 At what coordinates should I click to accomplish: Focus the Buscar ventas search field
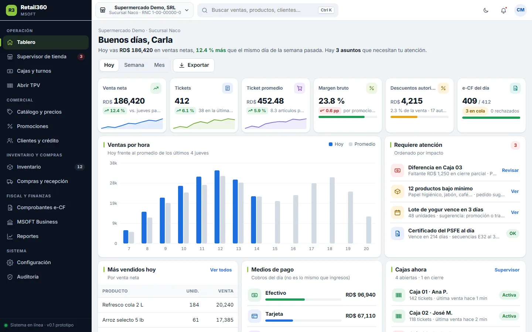tap(268, 10)
